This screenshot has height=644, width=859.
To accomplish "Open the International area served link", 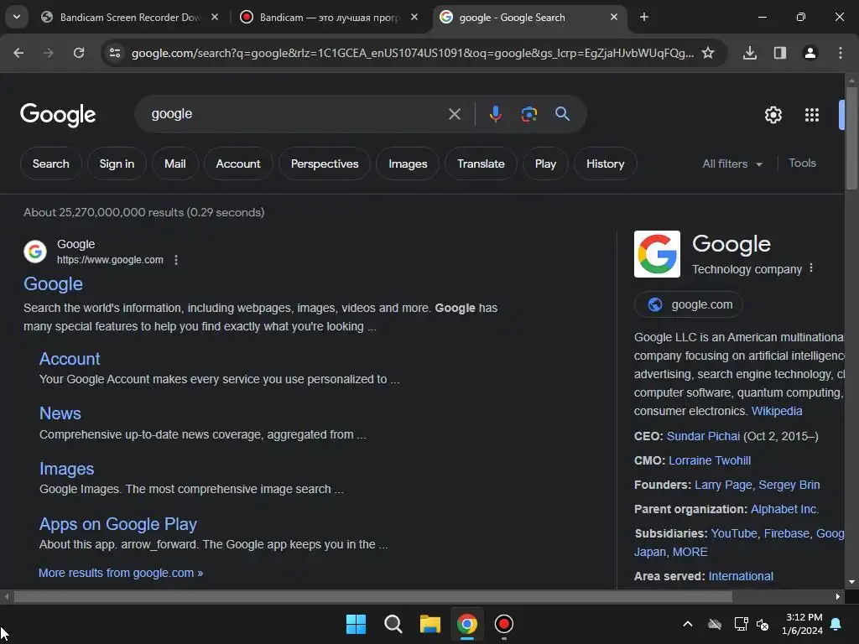I will coord(741,576).
